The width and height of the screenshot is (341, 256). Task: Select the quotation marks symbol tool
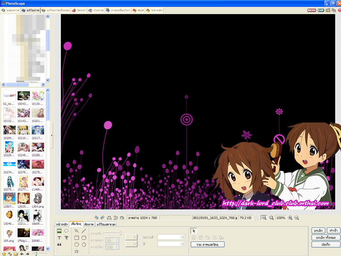tap(59, 244)
